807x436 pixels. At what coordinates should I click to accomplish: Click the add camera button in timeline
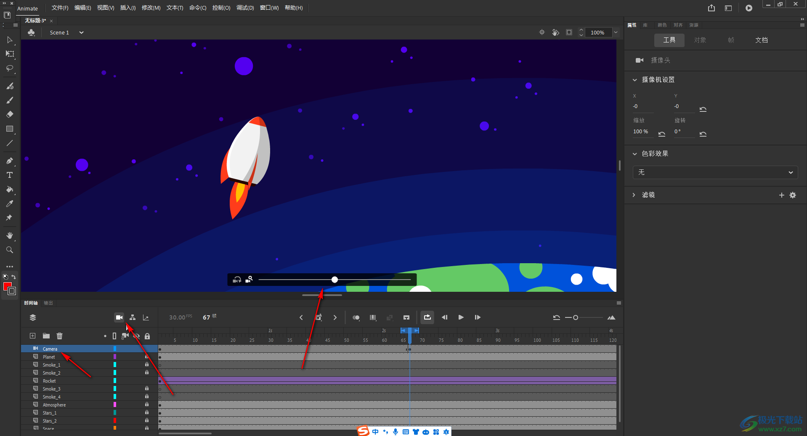point(119,317)
